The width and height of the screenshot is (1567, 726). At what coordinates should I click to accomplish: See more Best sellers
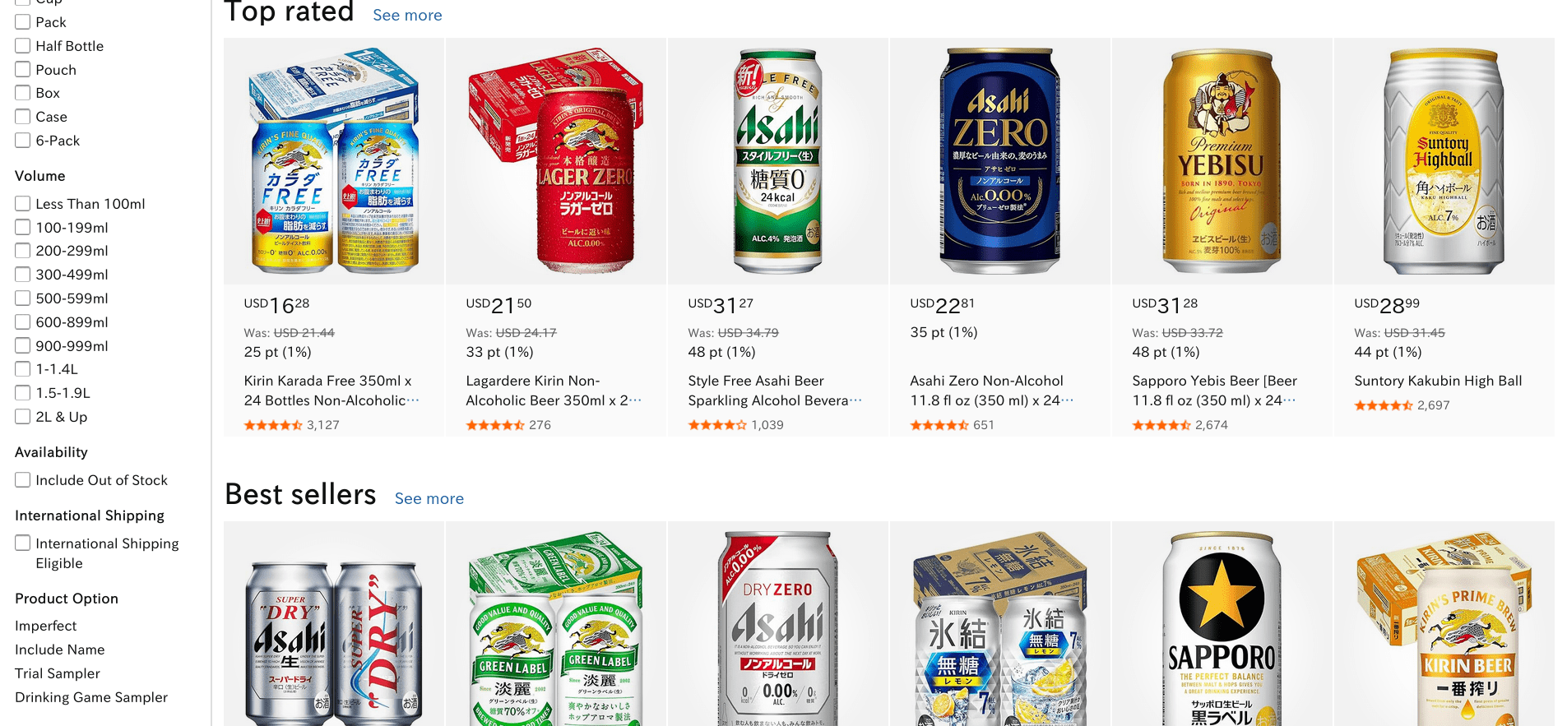429,499
